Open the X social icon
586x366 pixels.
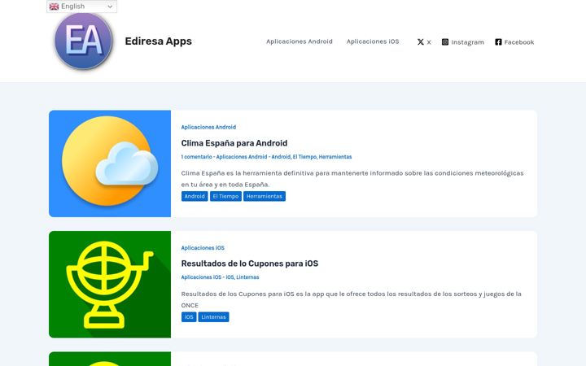pos(421,41)
